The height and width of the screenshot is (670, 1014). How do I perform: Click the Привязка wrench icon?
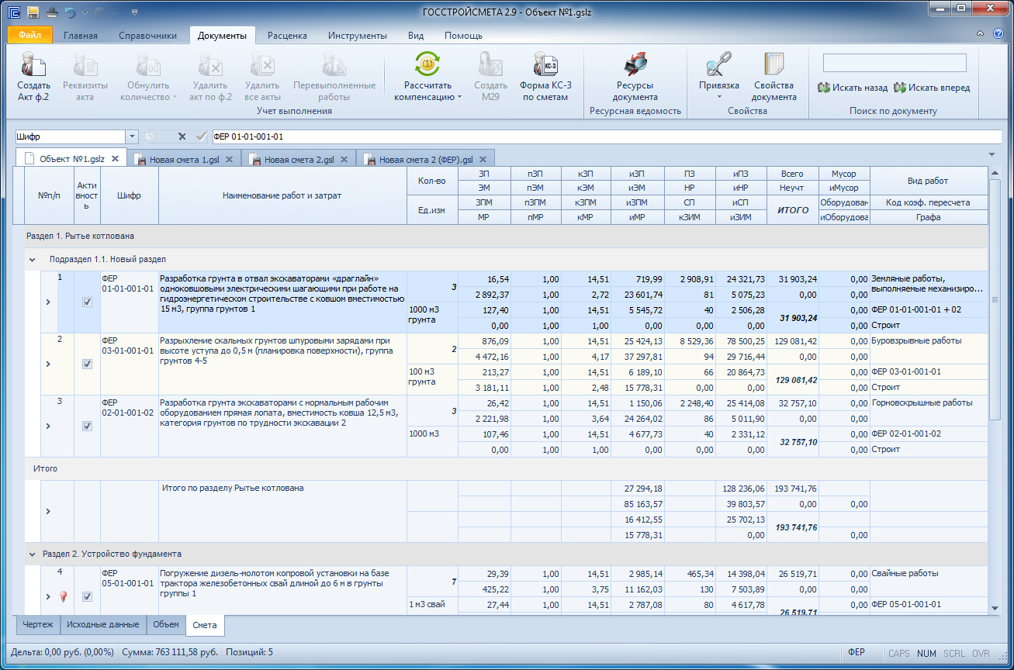coord(718,64)
